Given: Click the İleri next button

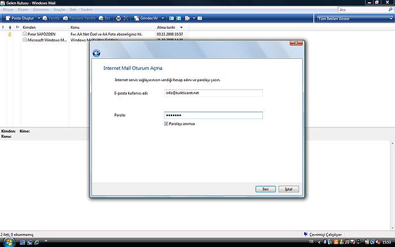Looking at the screenshot, I should click(266, 189).
